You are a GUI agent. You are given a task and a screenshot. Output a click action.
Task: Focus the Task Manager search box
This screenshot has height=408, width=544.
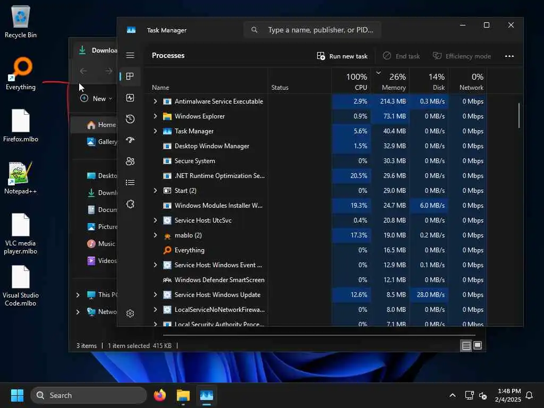312,30
